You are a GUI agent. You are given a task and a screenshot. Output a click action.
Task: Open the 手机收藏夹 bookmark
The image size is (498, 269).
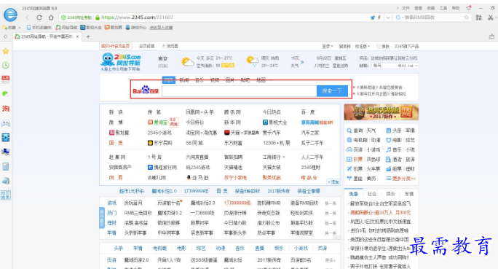click(39, 28)
